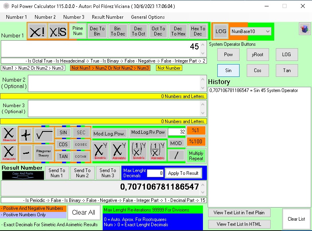Click the Clear All button
Screen dimensions: 312x231
[x=84, y=213]
